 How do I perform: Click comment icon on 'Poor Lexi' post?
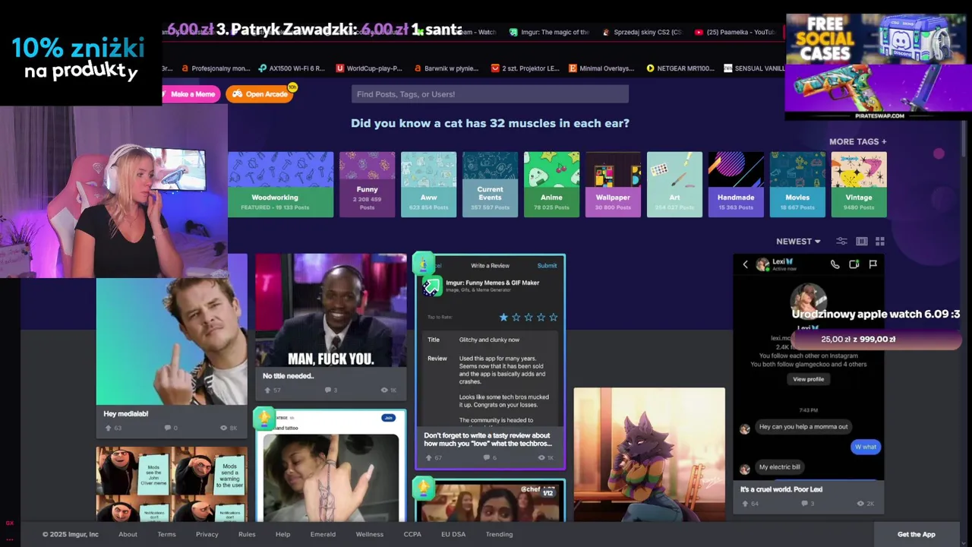tap(805, 503)
